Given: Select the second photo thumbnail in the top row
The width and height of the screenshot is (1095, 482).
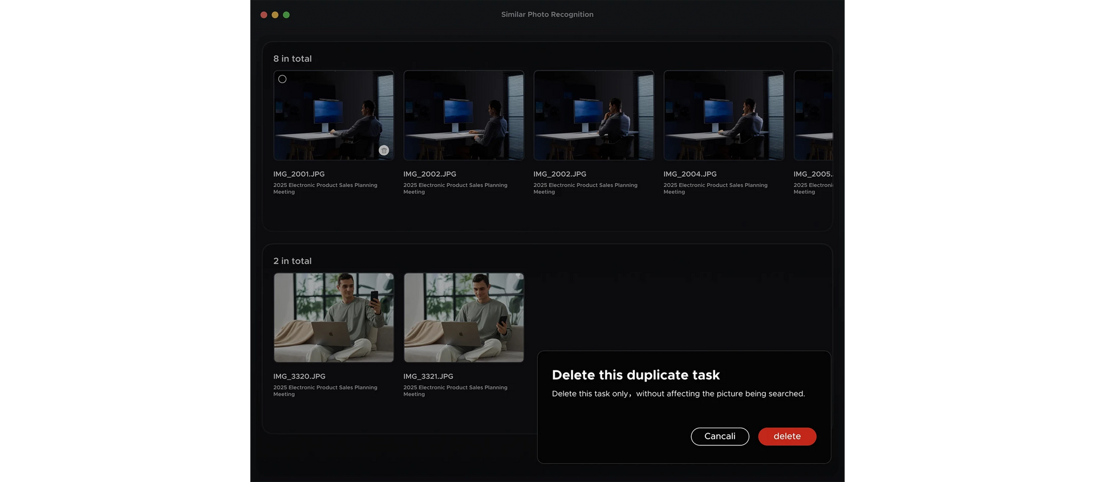Looking at the screenshot, I should (464, 115).
